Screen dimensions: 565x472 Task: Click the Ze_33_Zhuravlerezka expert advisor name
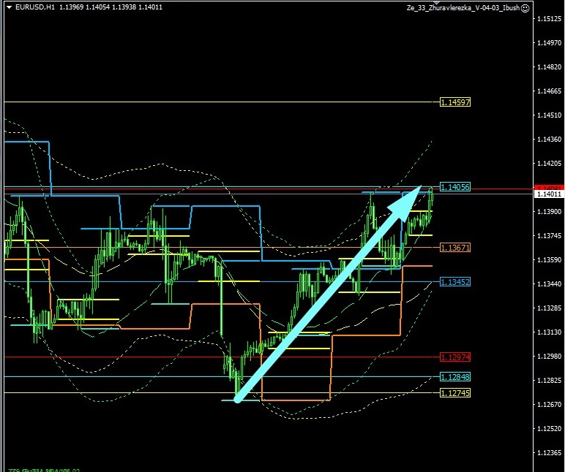(463, 7)
